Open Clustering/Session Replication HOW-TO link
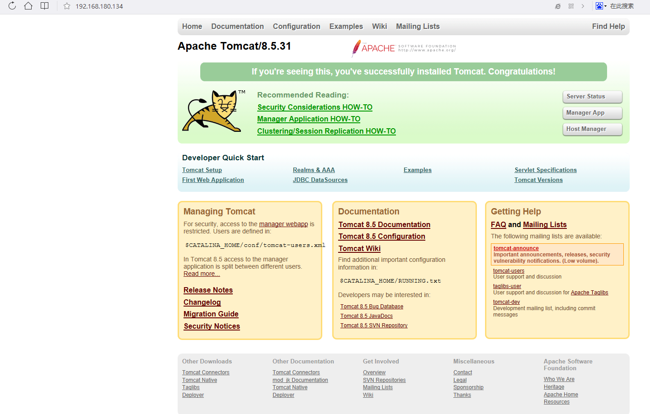The width and height of the screenshot is (650, 414). (x=326, y=131)
